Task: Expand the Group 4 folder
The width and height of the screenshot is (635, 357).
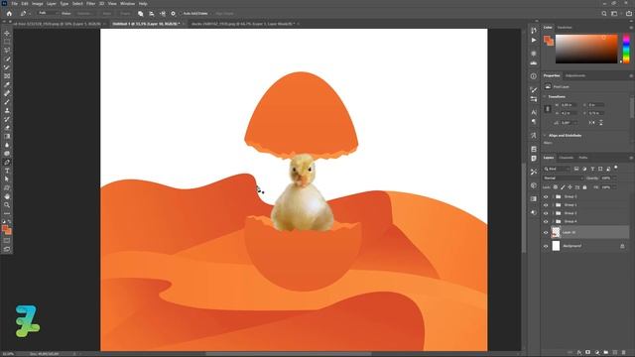Action: pyautogui.click(x=553, y=221)
